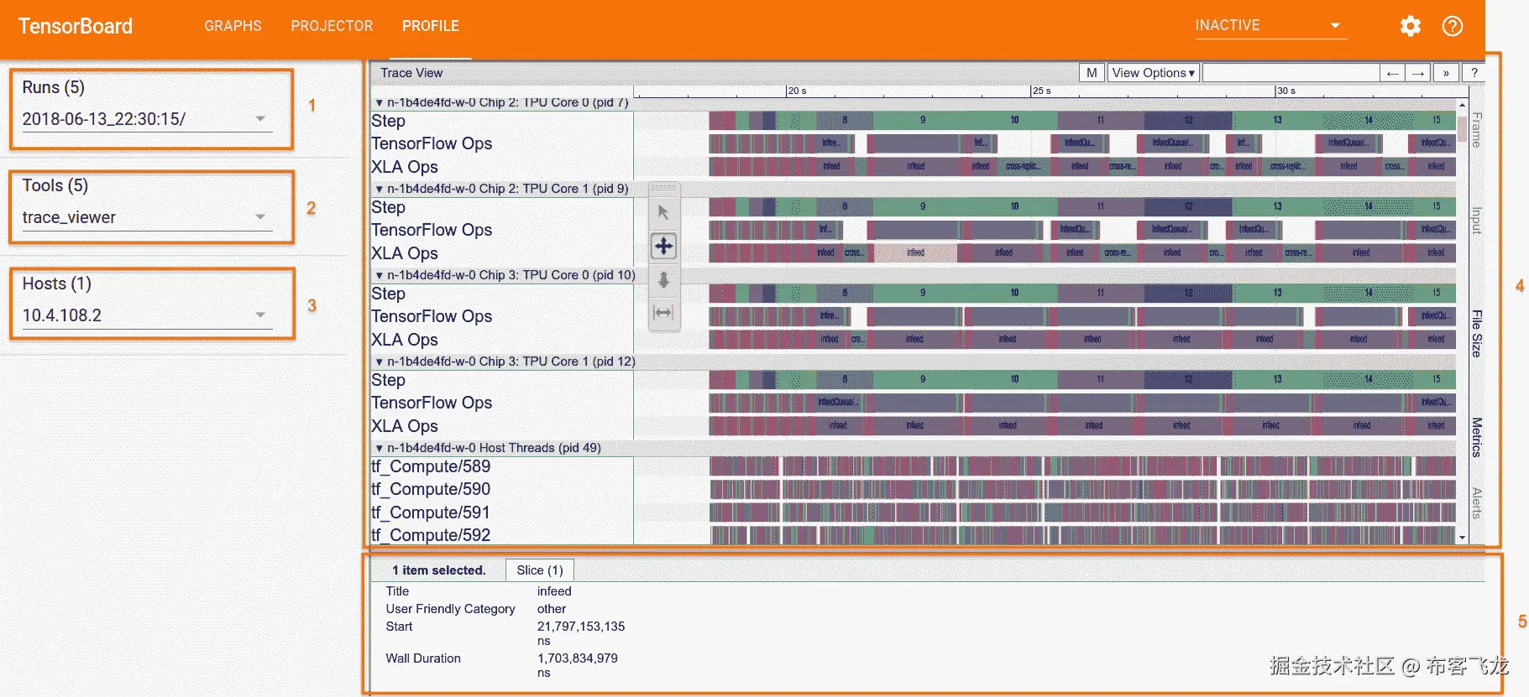Viewport: 1529px width, 697px height.
Task: Click the double-chevron expand button
Action: [1446, 73]
